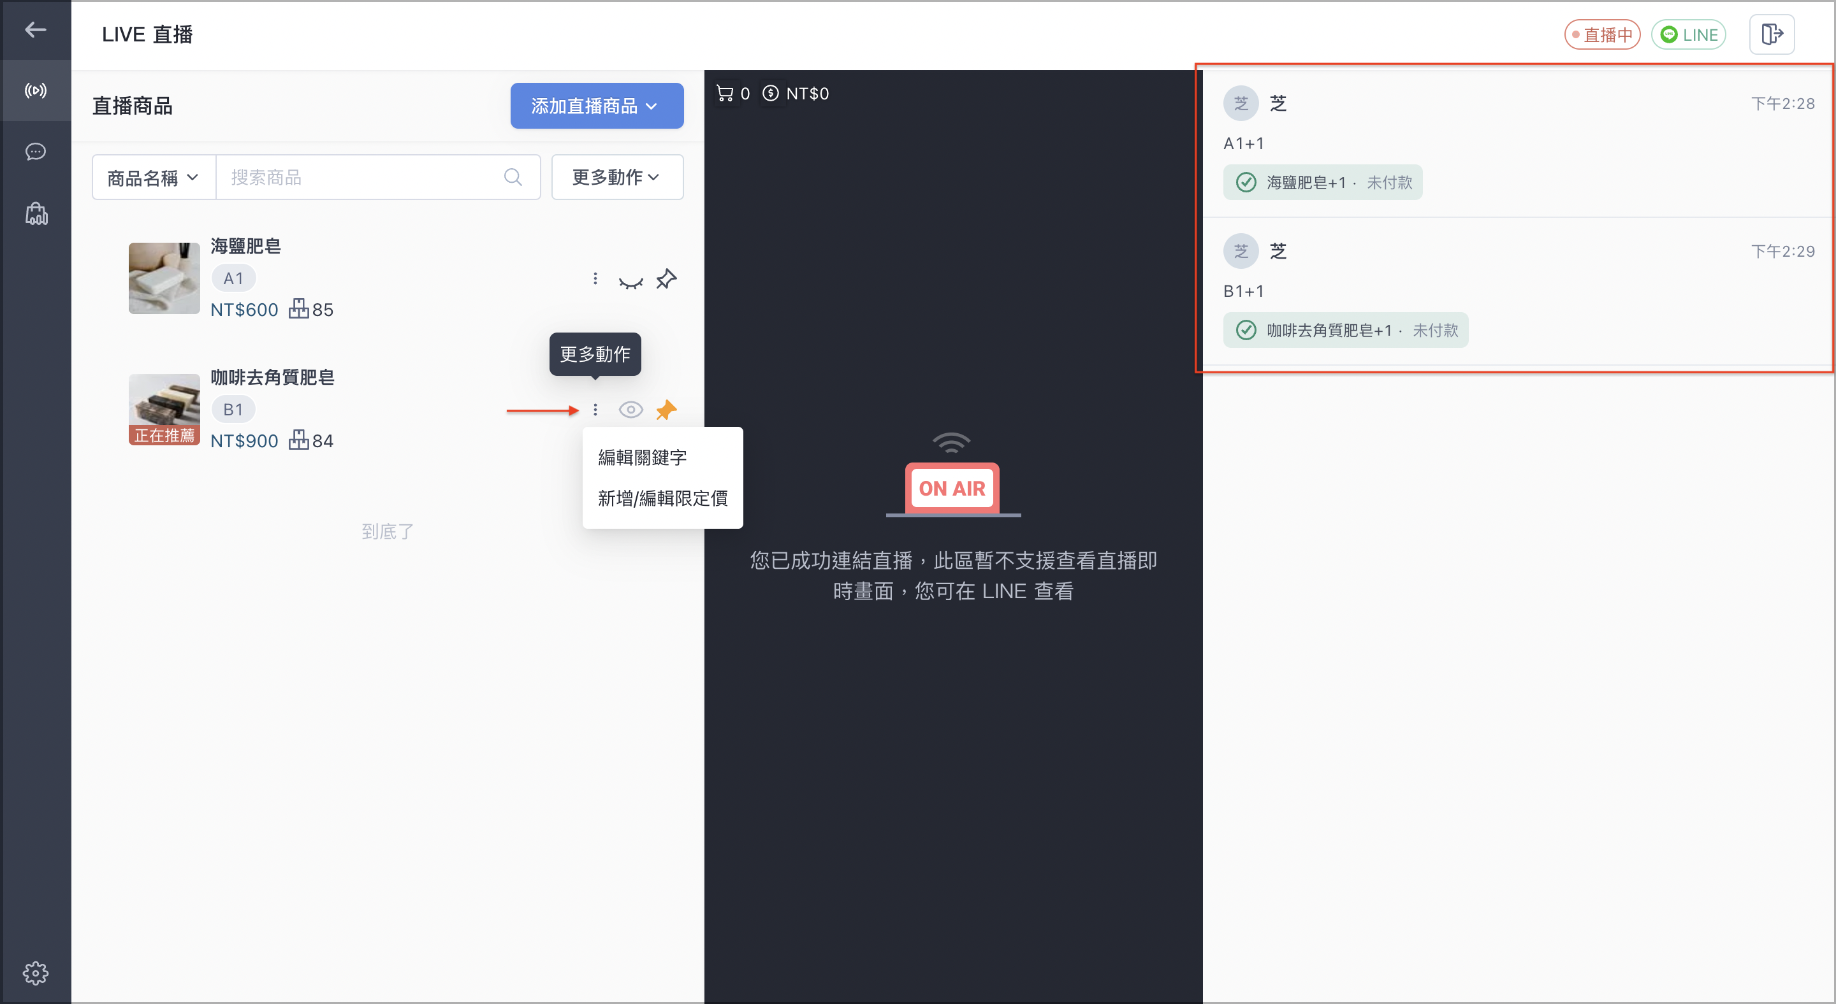This screenshot has height=1004, width=1836.
Task: Open the 更多動作 dropdown above the list
Action: [617, 177]
